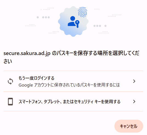The height and width of the screenshot is (135, 147).
Task: Click the small dotted pattern below left password dots
Action: (x=30, y=25)
